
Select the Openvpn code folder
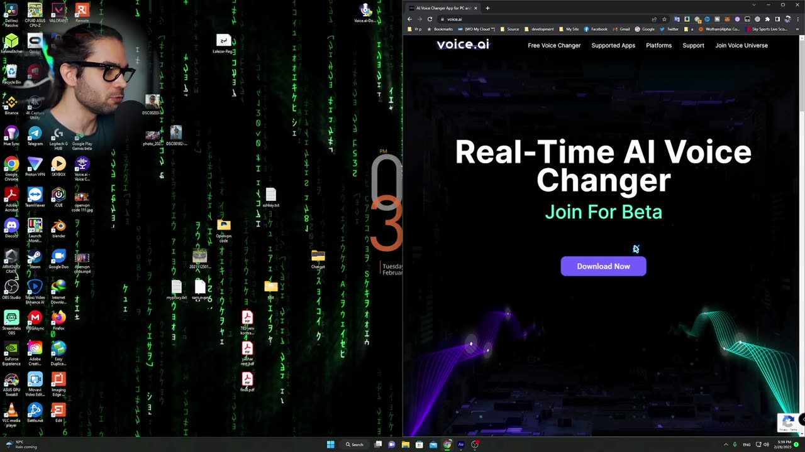(x=223, y=230)
